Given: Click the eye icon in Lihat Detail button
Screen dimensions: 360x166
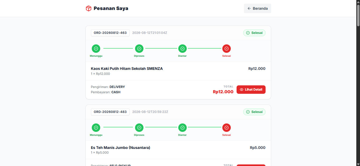Looking at the screenshot, I should pos(242,90).
